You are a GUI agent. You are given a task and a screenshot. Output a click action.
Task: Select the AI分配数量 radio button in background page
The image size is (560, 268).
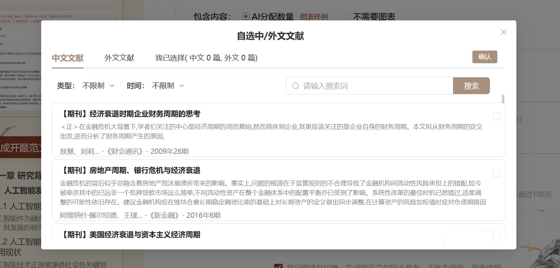tap(246, 17)
